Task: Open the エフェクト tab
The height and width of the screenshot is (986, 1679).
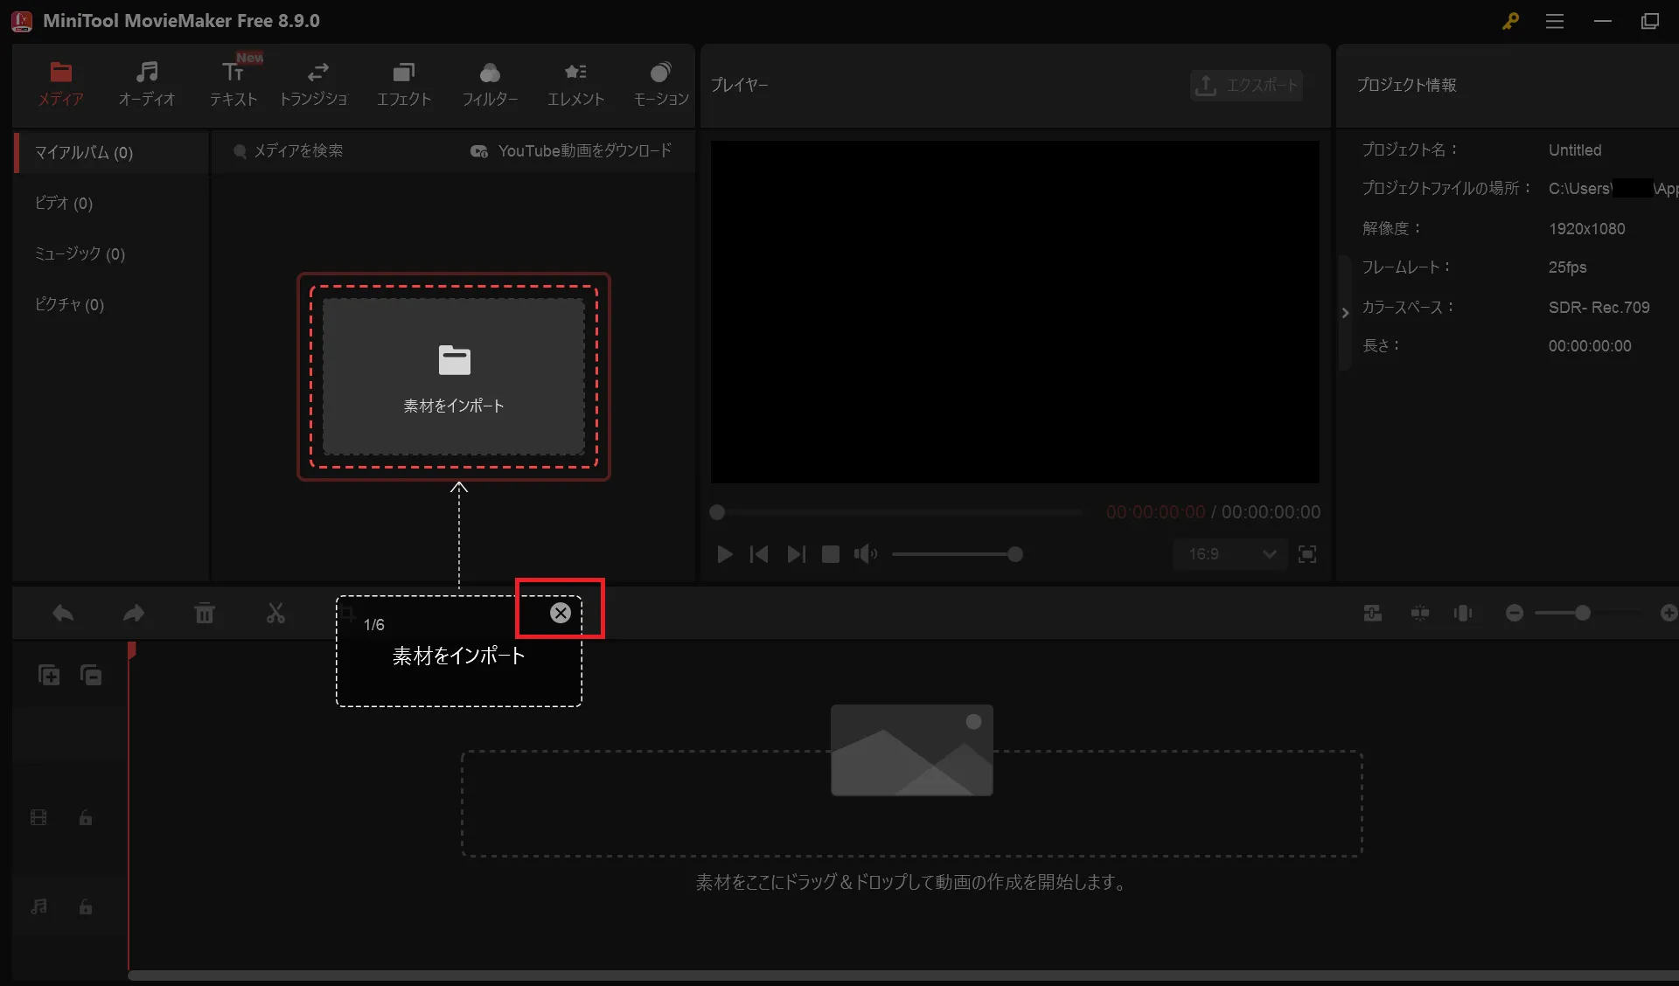Action: click(x=403, y=85)
